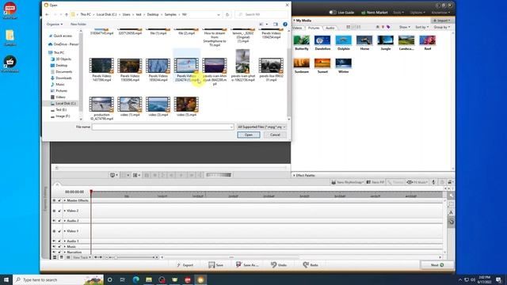Toggle visibility of Video 1 track

(54, 231)
